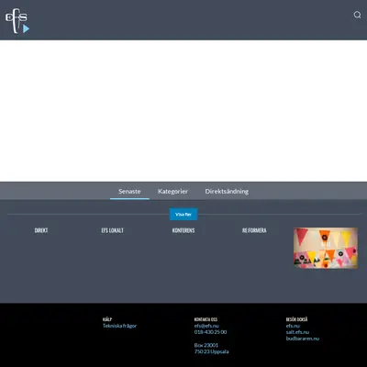Viewport: 367px width, 367px height.
Task: Click phone number 018-430 25 00
Action: [x=210, y=332]
